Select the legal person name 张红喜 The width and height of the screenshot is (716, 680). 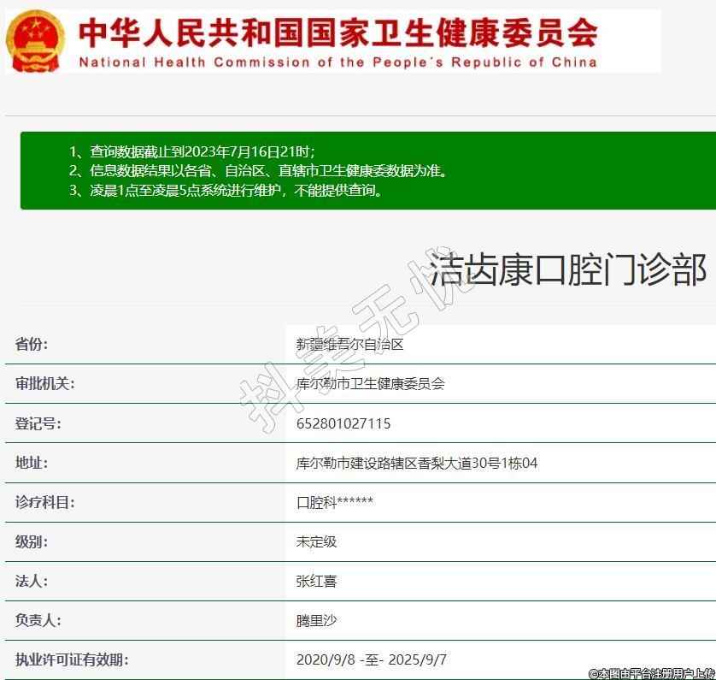point(316,581)
